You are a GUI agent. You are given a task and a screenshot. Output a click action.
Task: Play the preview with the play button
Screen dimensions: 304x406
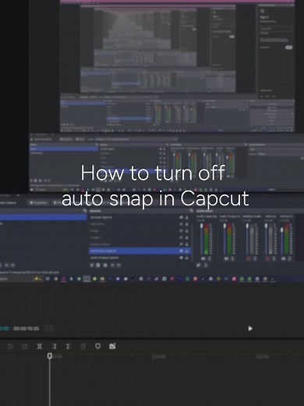pyautogui.click(x=250, y=329)
